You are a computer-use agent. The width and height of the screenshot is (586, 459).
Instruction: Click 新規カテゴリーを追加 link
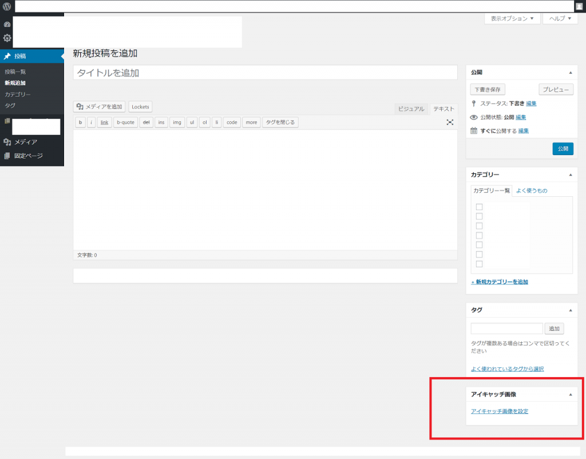click(x=500, y=282)
